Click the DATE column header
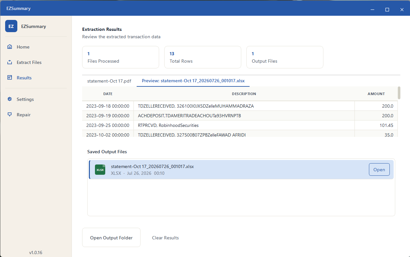The height and width of the screenshot is (257, 410). (x=108, y=94)
